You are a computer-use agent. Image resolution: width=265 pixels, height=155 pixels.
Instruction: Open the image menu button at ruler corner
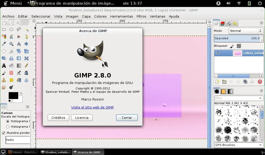pyautogui.click(x=34, y=21)
